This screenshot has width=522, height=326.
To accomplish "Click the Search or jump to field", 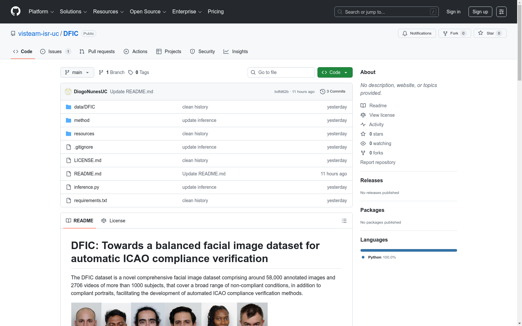I will point(387,12).
